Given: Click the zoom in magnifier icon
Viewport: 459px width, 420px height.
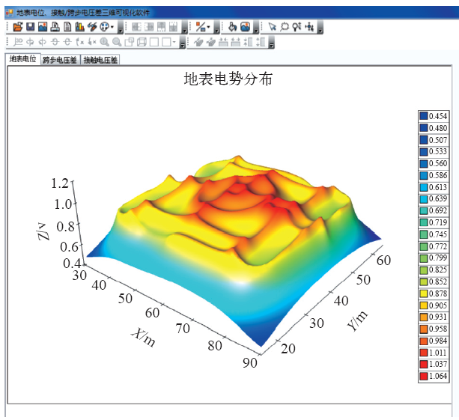Looking at the screenshot, I should (104, 43).
